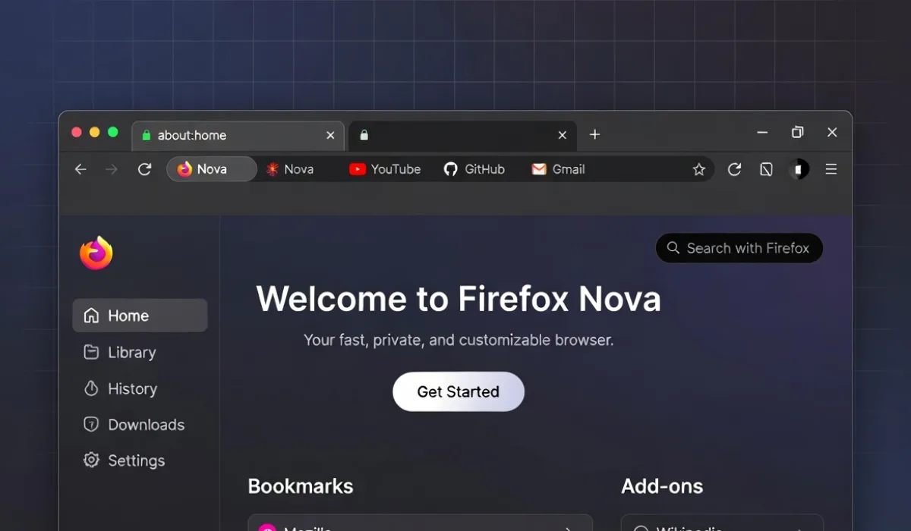This screenshot has width=911, height=531.
Task: Toggle dark mode with the half-circle icon
Action: click(799, 169)
